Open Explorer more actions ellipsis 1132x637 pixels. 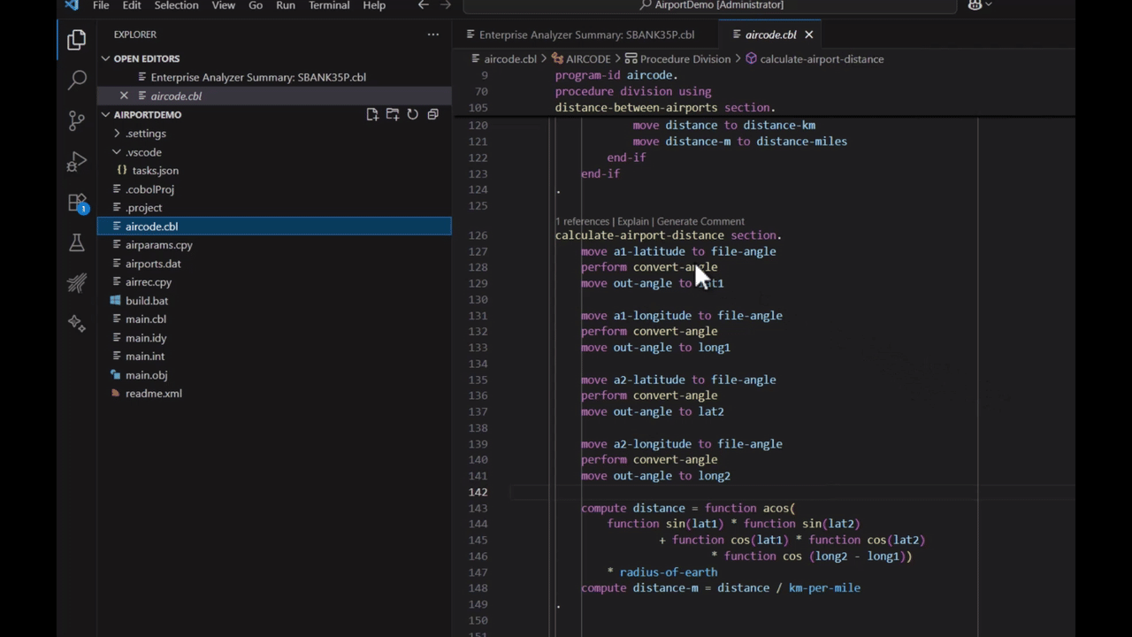pyautogui.click(x=432, y=35)
